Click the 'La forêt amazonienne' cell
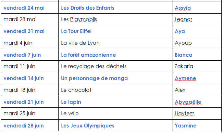Image resolution: width=224 pixels, height=133 pixels. click(115, 55)
